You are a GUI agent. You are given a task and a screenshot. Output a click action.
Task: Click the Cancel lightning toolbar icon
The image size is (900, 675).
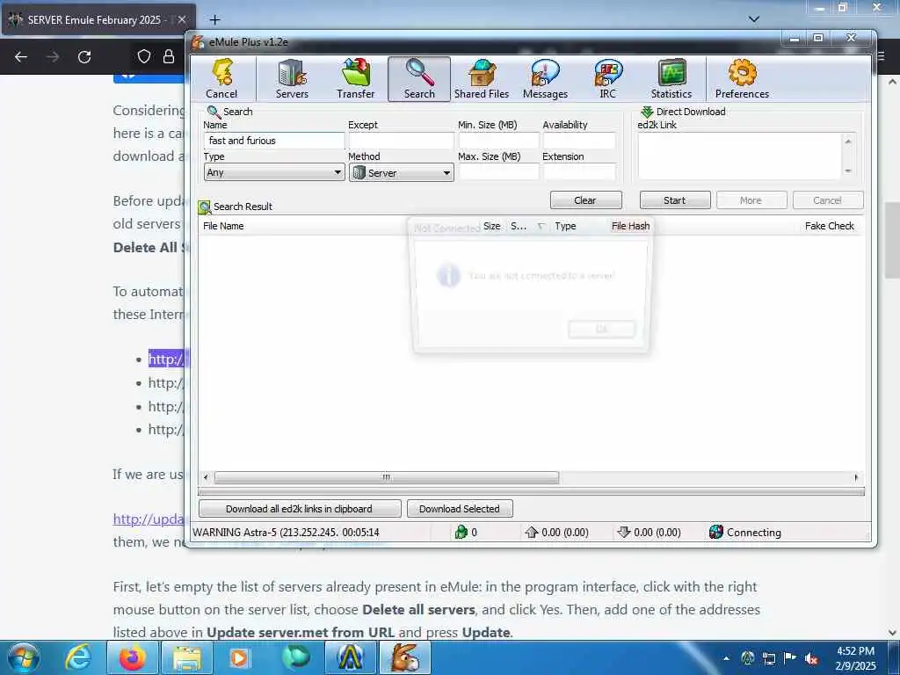(x=221, y=79)
